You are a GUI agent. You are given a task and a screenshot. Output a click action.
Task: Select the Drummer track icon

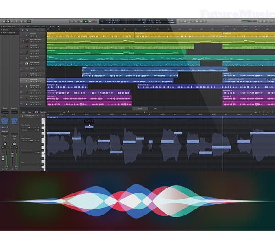[27, 35]
